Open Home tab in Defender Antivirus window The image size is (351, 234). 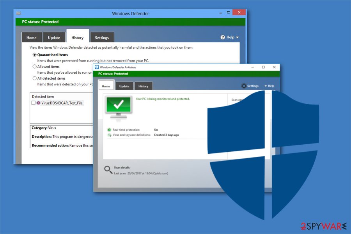click(106, 86)
